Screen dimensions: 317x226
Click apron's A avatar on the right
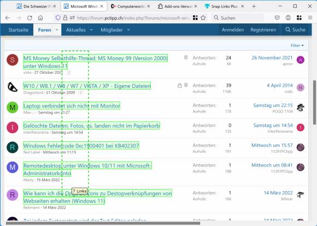tap(301, 60)
